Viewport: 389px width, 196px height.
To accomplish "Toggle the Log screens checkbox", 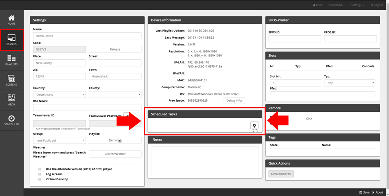I will coord(40,174).
